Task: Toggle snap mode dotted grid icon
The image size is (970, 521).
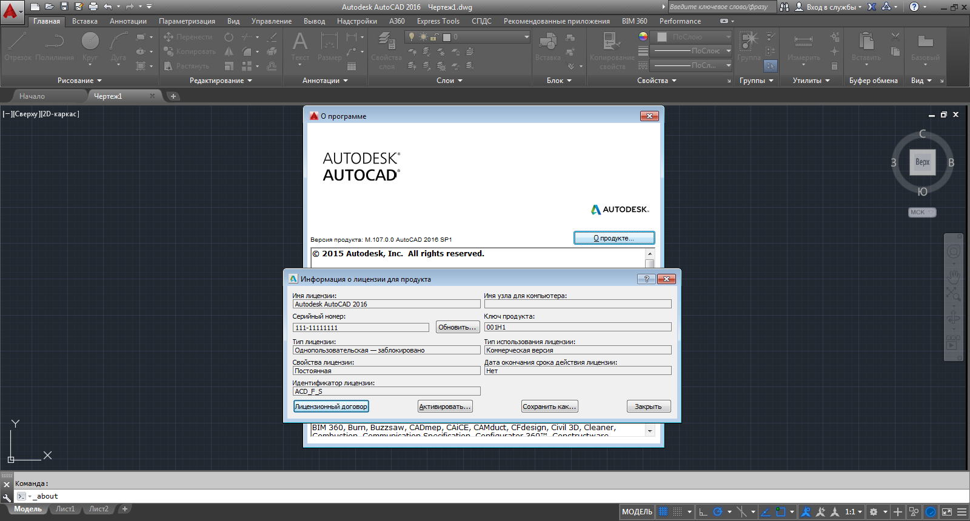Action: click(677, 512)
